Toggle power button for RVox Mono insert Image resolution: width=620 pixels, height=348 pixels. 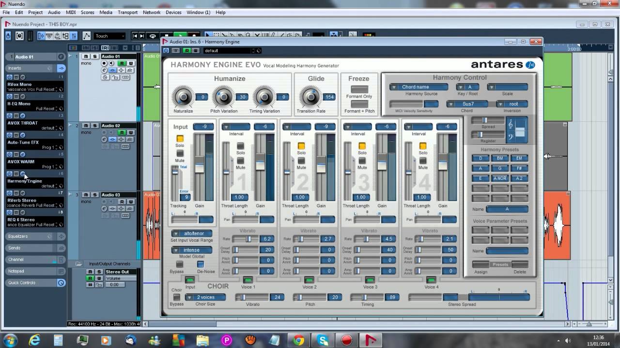10,77
